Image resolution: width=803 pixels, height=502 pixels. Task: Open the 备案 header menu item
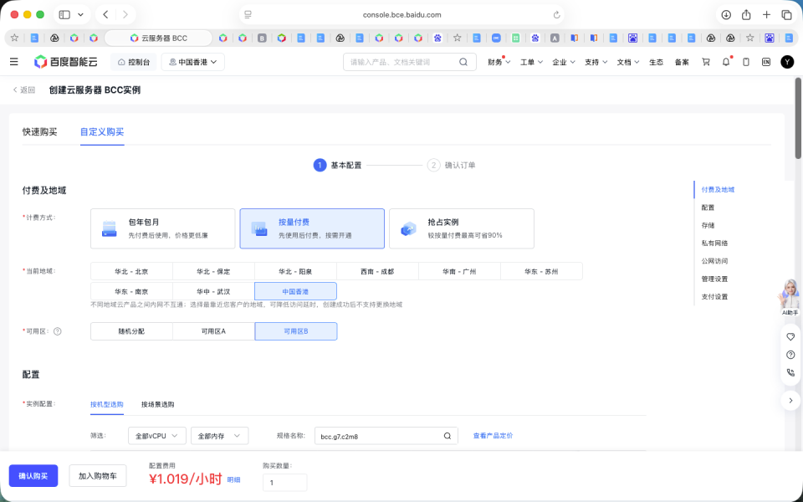click(x=682, y=62)
